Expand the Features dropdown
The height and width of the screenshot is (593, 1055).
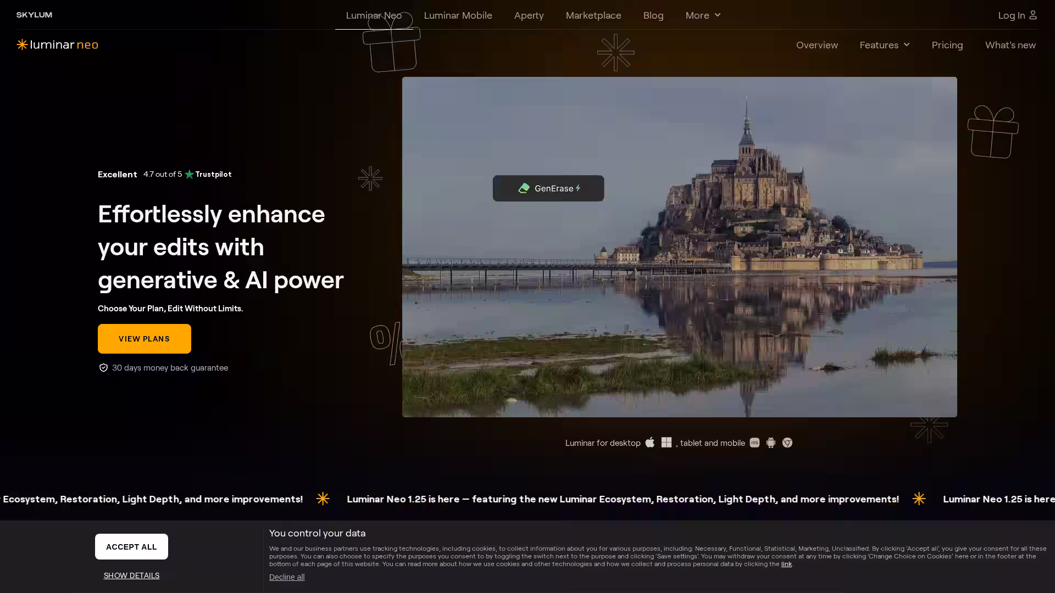884,45
